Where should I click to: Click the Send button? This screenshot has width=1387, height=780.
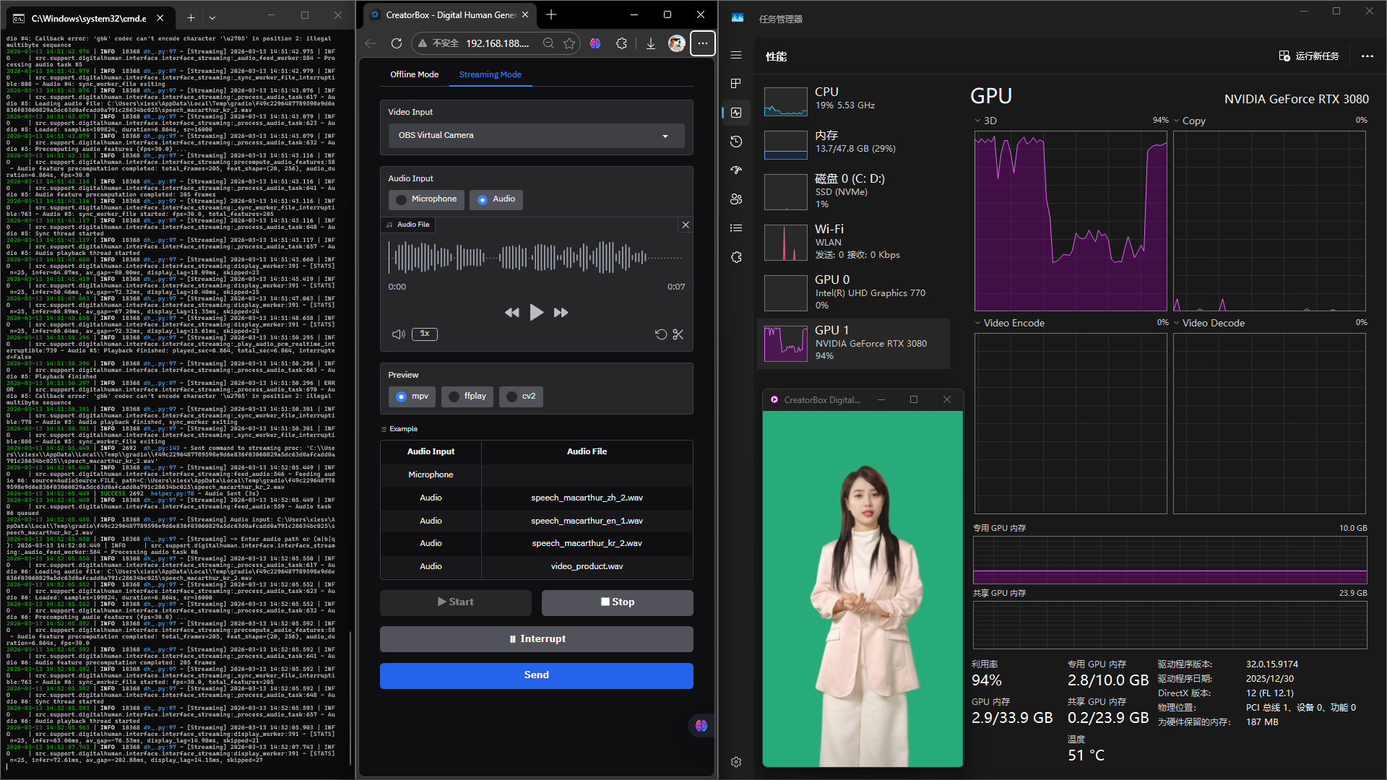click(536, 675)
